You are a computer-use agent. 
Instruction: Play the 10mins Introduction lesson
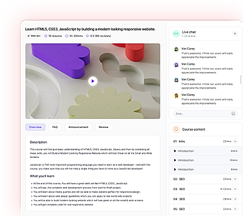(175, 160)
